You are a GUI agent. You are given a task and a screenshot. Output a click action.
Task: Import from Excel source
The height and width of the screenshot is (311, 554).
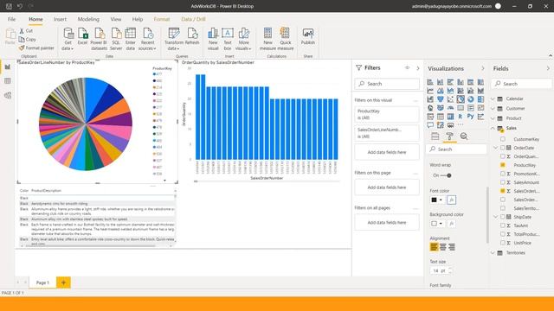(82, 36)
